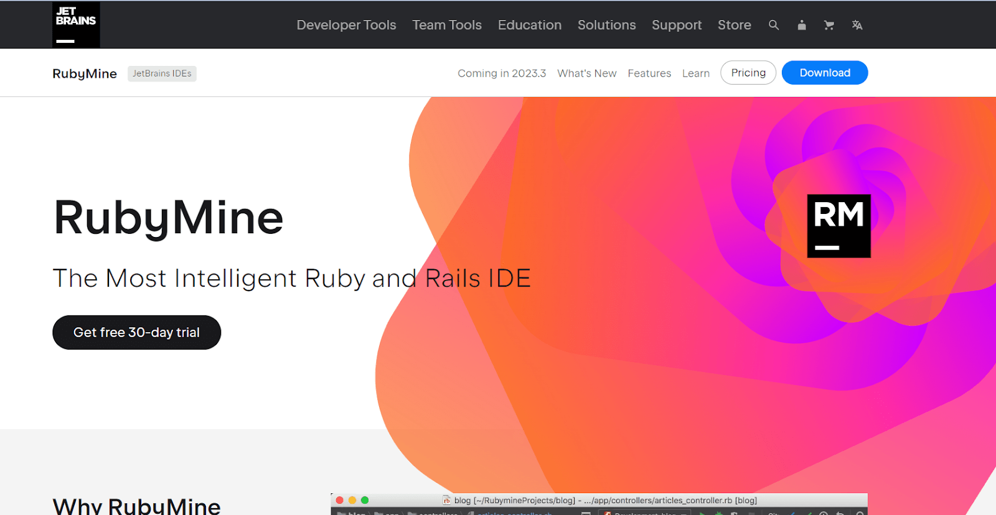Click the blue Download button
Viewport: 996px width, 515px height.
pos(825,73)
